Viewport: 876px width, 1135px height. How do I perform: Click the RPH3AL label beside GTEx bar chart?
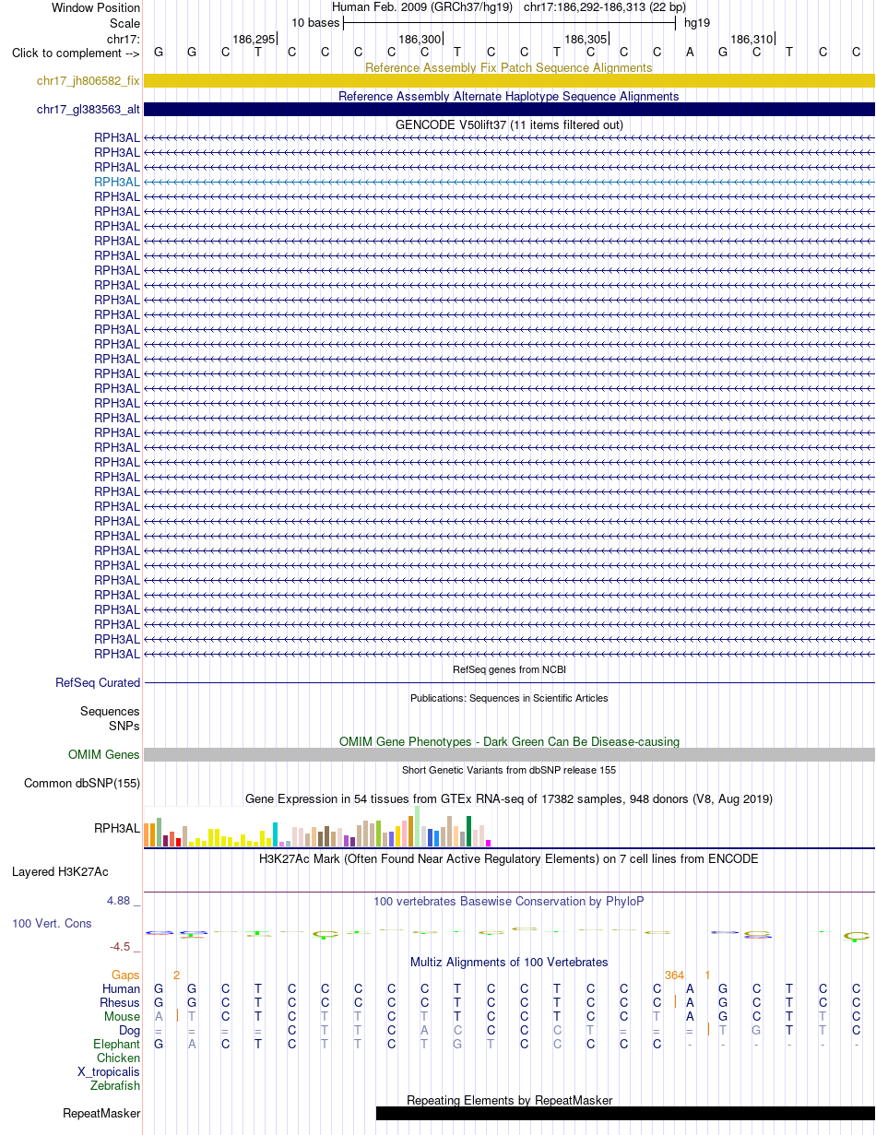point(117,828)
